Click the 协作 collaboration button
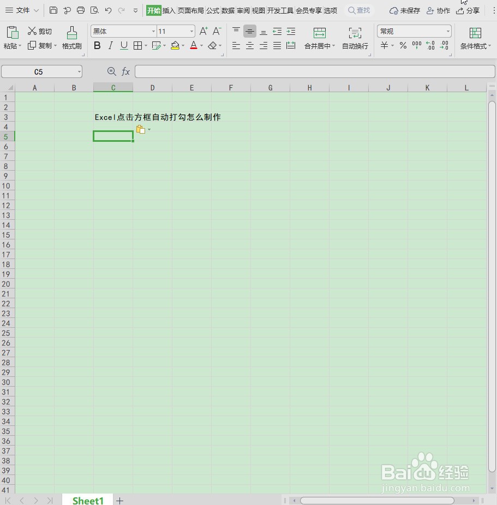 coord(438,10)
